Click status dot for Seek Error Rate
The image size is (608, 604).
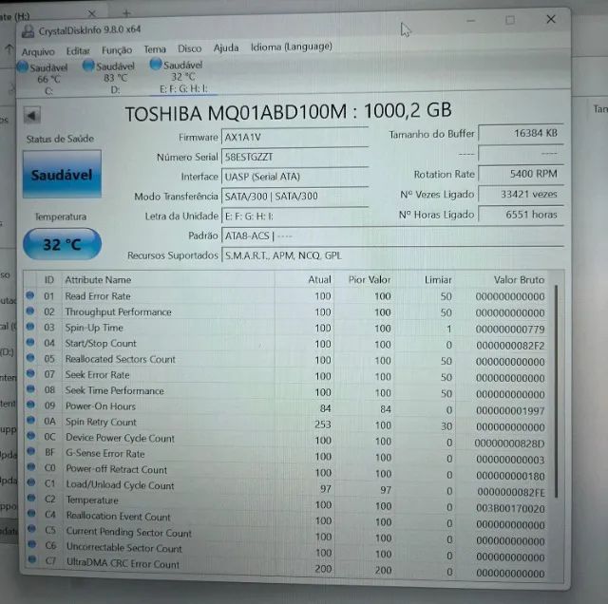pyautogui.click(x=30, y=373)
